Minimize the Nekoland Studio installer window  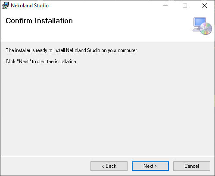tap(165, 6)
